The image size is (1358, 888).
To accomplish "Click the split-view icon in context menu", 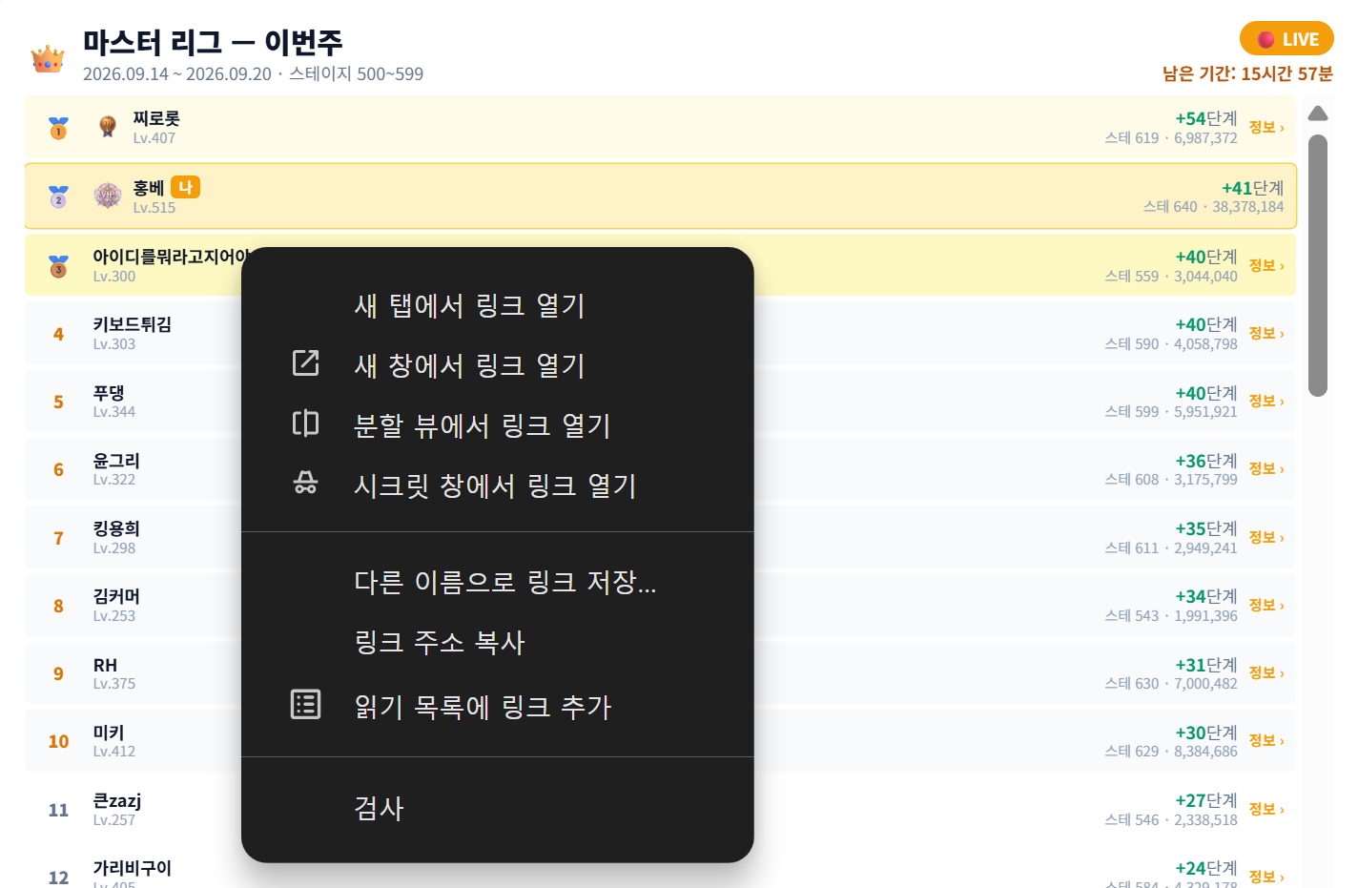I will coord(305,423).
